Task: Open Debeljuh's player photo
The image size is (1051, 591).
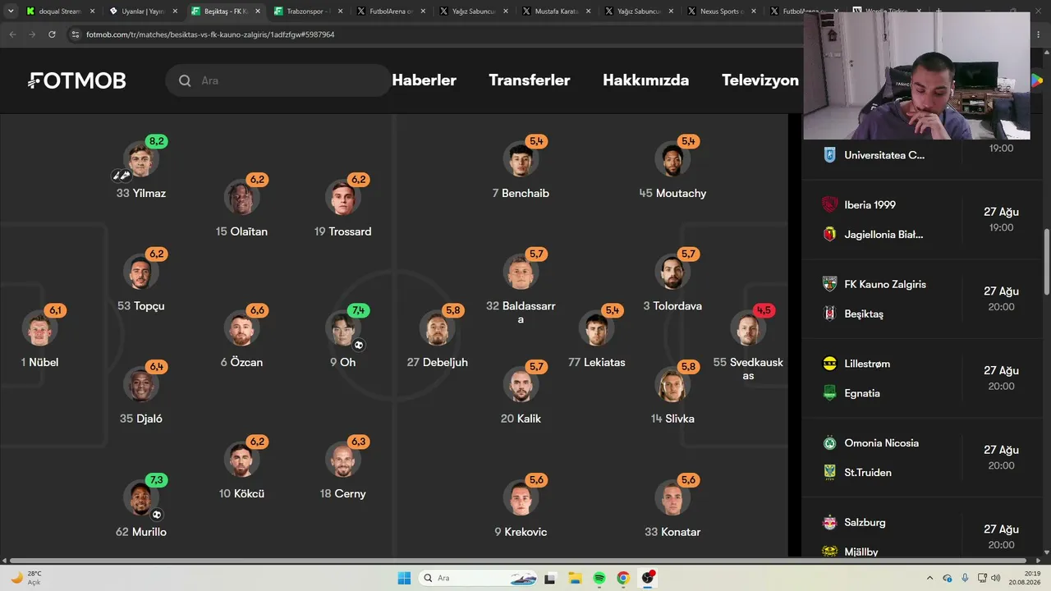Action: pos(438,329)
